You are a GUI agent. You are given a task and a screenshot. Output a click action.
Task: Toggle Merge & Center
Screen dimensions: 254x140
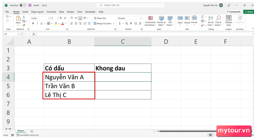coord(103,24)
